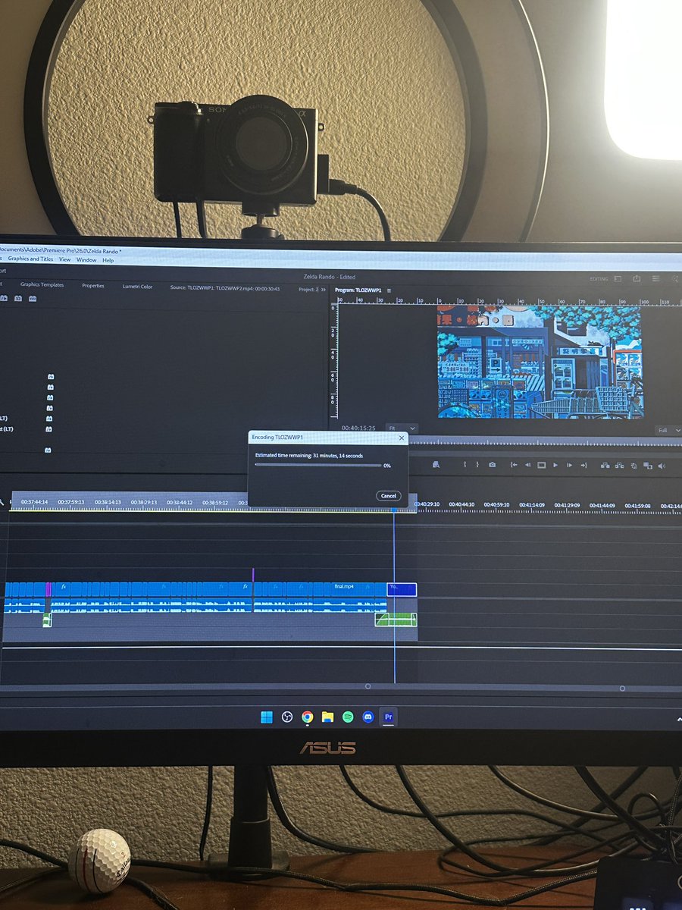The image size is (682, 910).
Task: Click the 00:41:44:09 mark on timeline ruler
Action: [604, 506]
